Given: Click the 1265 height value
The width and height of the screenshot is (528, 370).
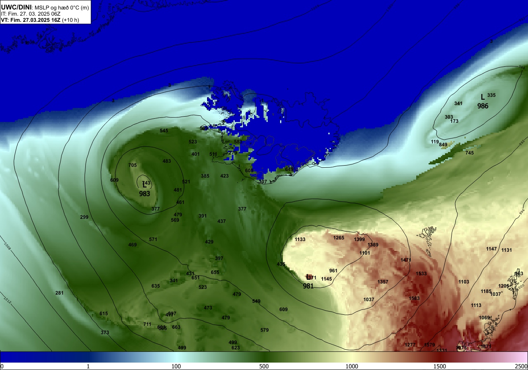Looking at the screenshot, I should tap(339, 238).
